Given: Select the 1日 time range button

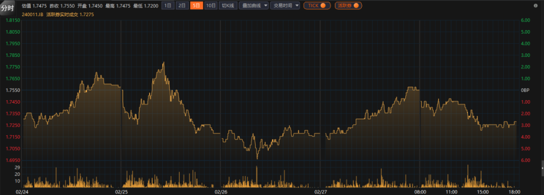Looking at the screenshot, I should [x=168, y=6].
